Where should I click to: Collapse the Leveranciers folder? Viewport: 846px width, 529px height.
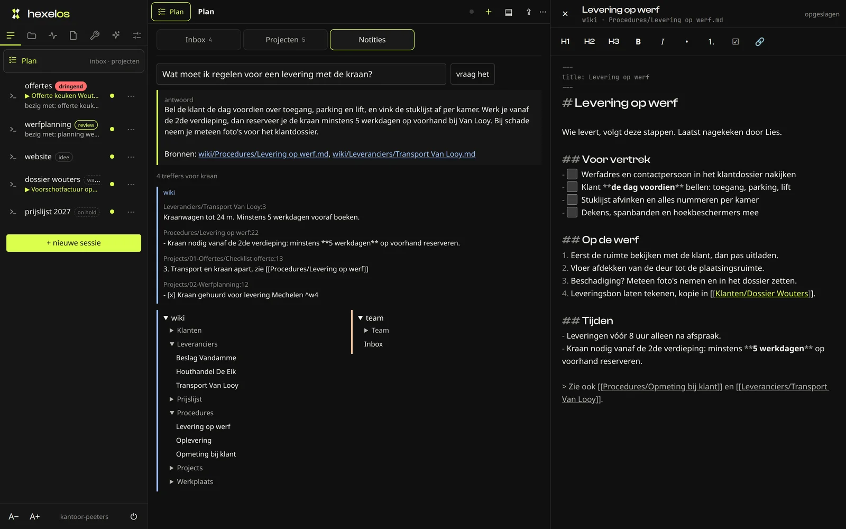coord(172,344)
